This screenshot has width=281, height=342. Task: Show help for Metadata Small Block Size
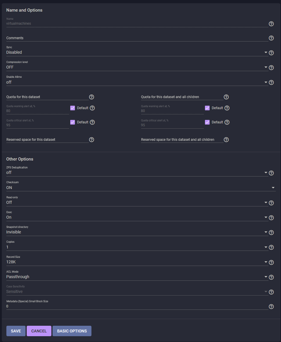click(x=271, y=307)
